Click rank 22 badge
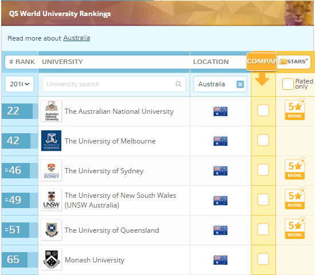315x275 pixels. pos(17,111)
